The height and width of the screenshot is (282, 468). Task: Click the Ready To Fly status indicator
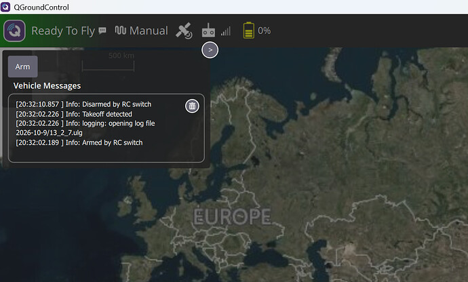(x=63, y=31)
